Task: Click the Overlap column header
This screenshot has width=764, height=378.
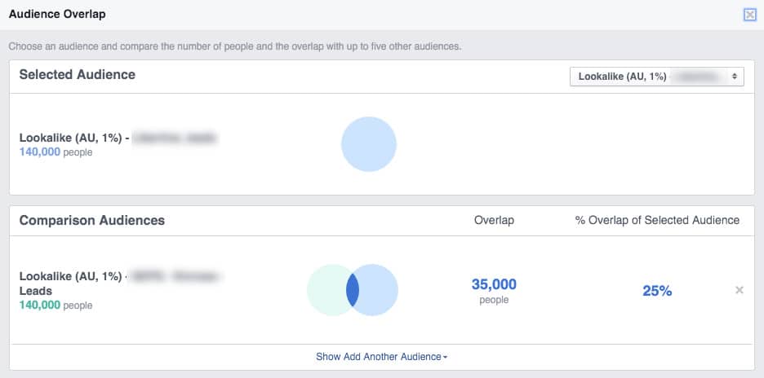Action: click(x=494, y=221)
